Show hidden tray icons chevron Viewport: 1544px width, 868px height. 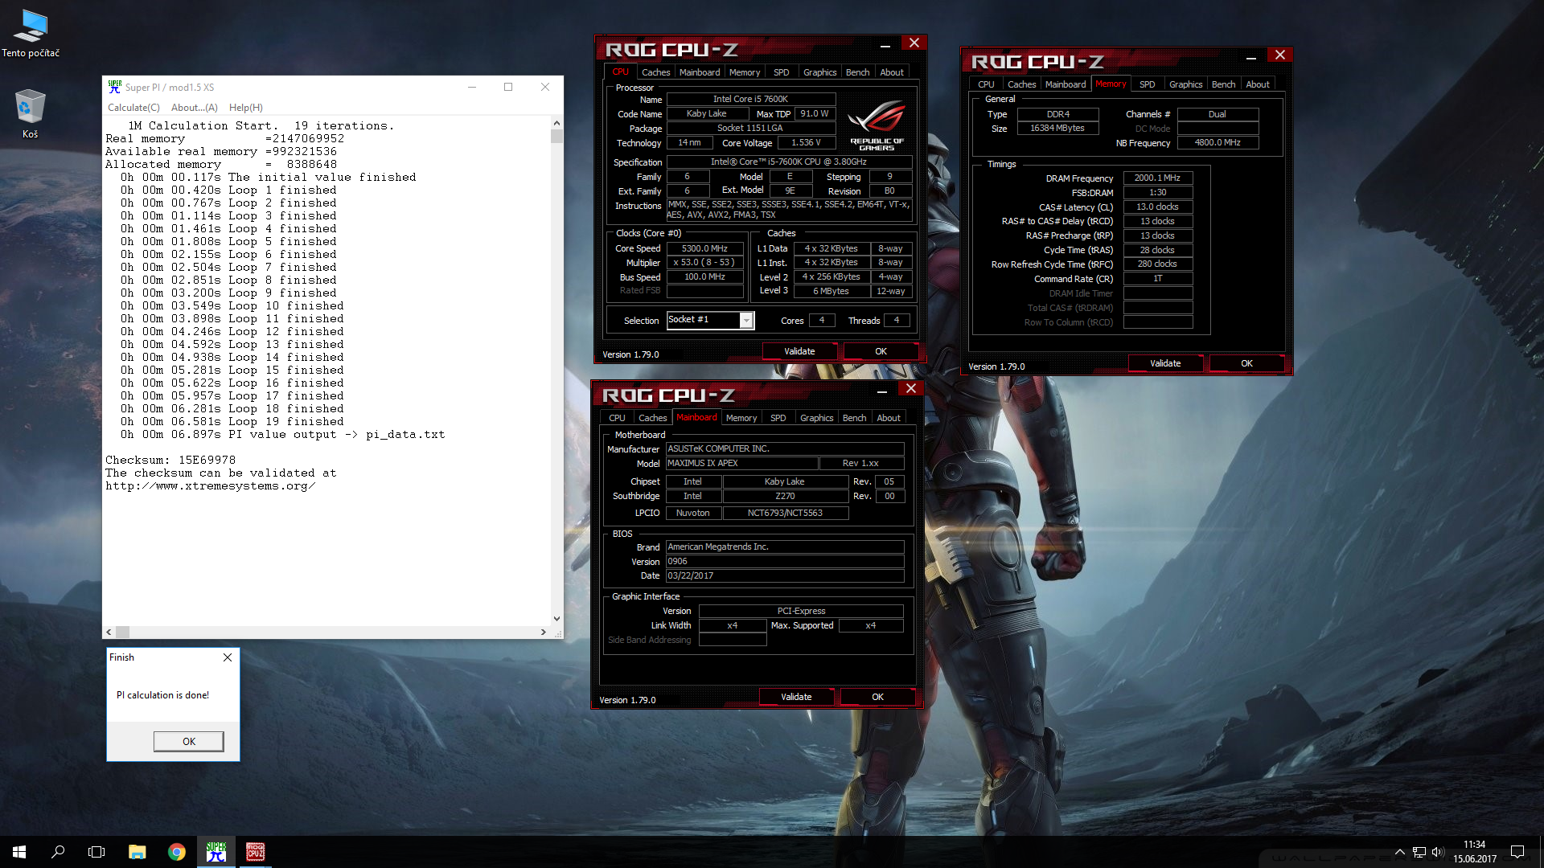(x=1399, y=852)
